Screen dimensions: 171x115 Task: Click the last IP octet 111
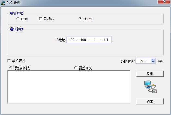pos(106,40)
